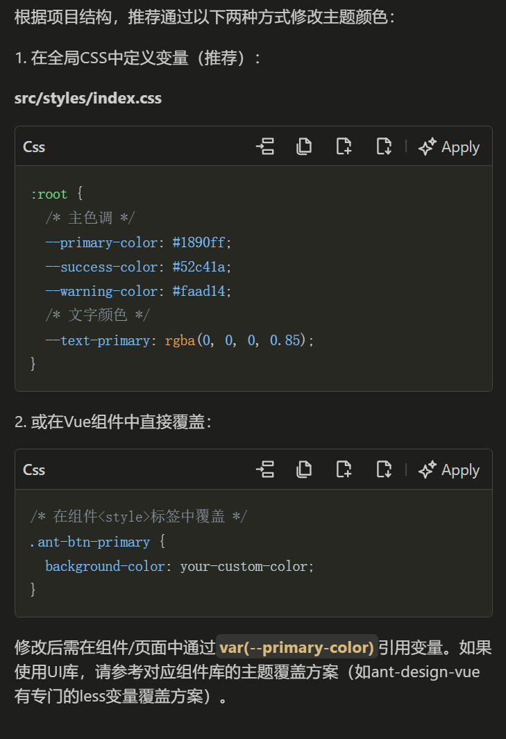This screenshot has width=506, height=739.
Task: Click the .ant-btn-primary selector in code
Action: tap(90, 542)
